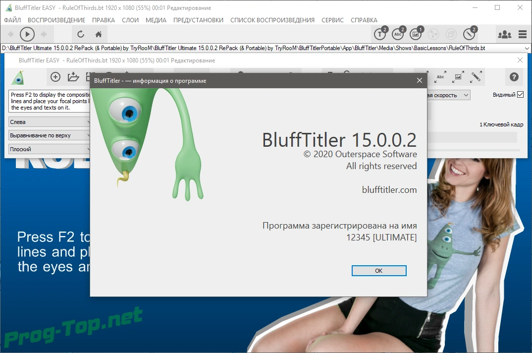Play the show with the Play button
The width and height of the screenshot is (532, 353).
(x=27, y=34)
